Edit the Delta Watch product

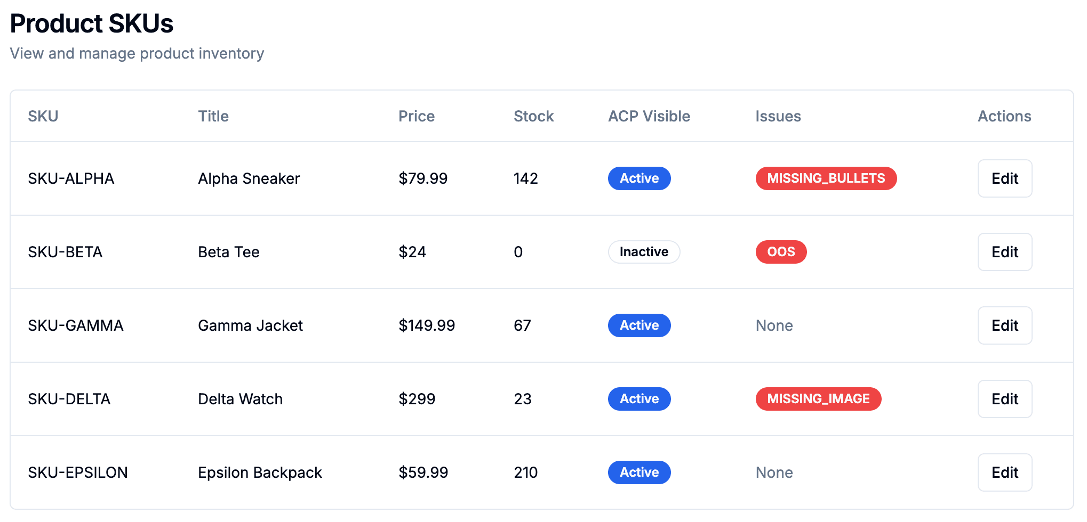[1004, 399]
